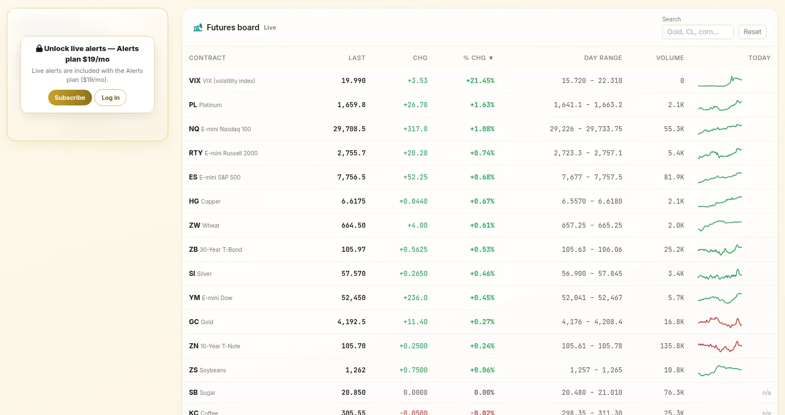This screenshot has width=785, height=415.
Task: Sort by the % CHG column header
Action: 478,58
